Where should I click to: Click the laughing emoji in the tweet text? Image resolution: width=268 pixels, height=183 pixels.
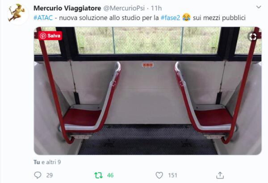point(186,17)
